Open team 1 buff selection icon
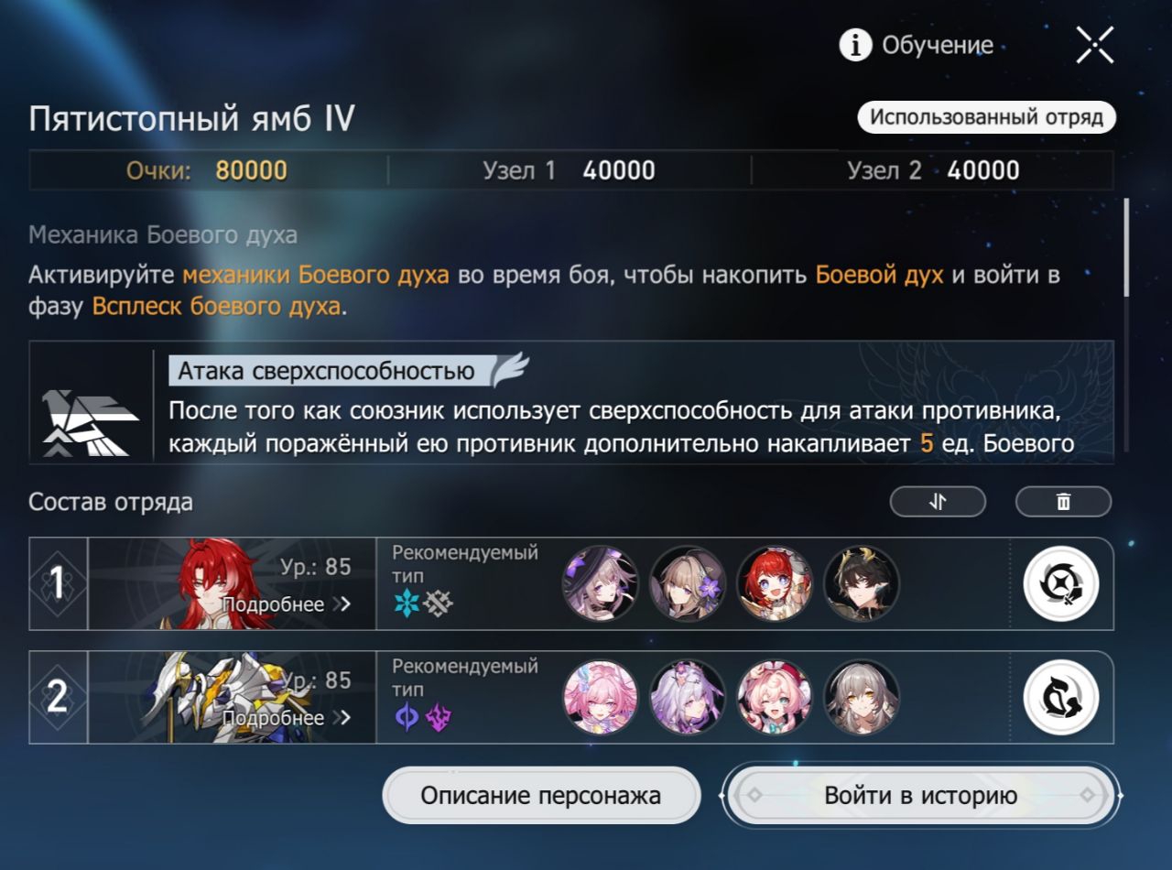This screenshot has width=1172, height=870. click(x=1060, y=583)
